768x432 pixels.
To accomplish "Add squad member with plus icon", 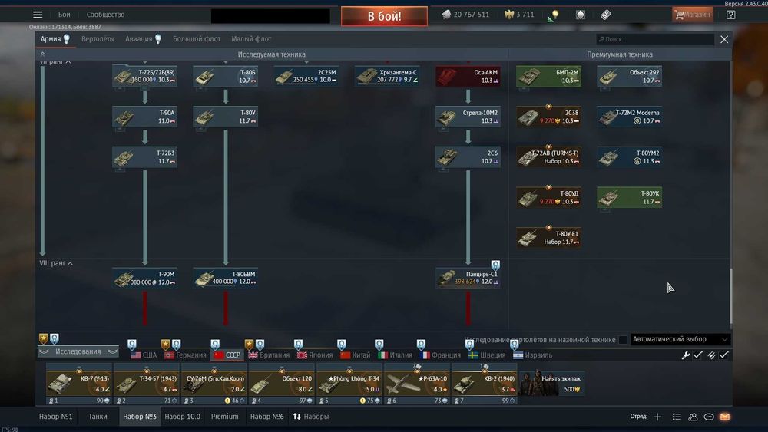I will pos(657,417).
